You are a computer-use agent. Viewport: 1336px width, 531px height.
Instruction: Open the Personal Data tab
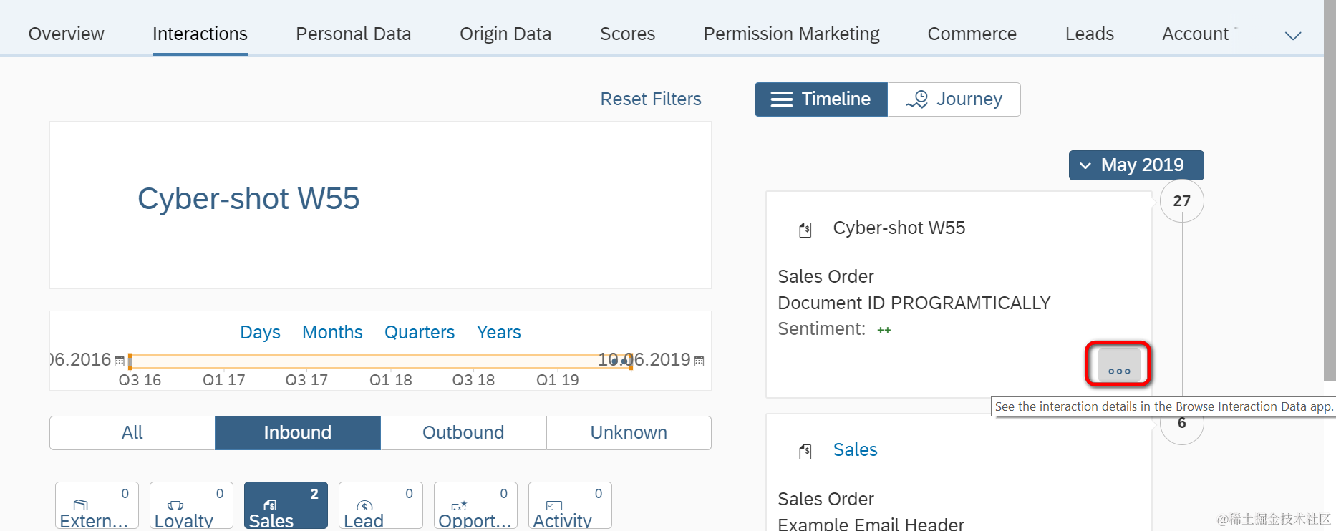353,34
